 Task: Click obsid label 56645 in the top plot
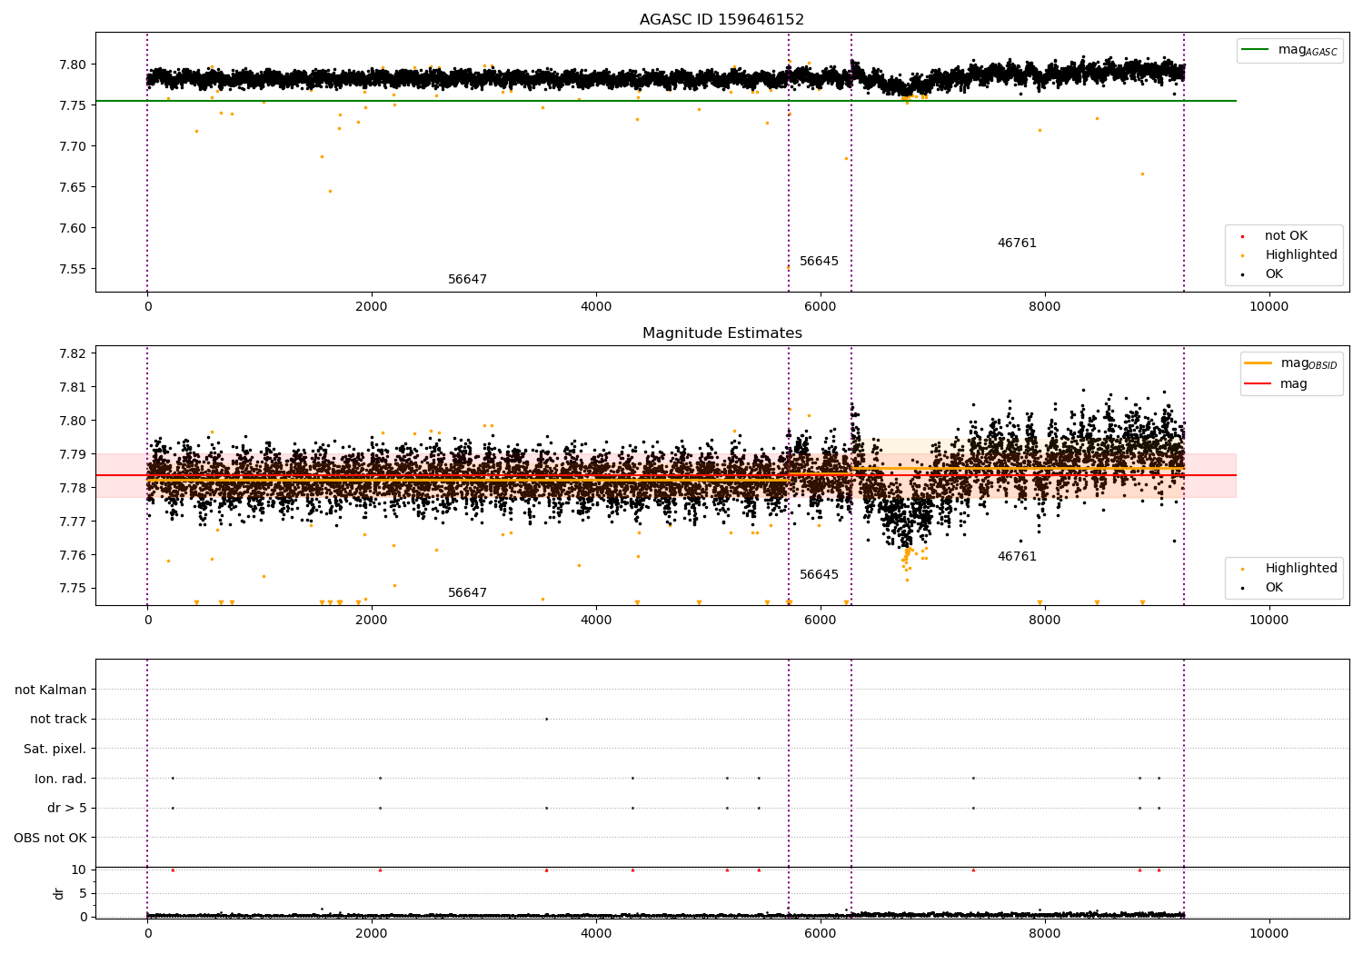(x=819, y=261)
